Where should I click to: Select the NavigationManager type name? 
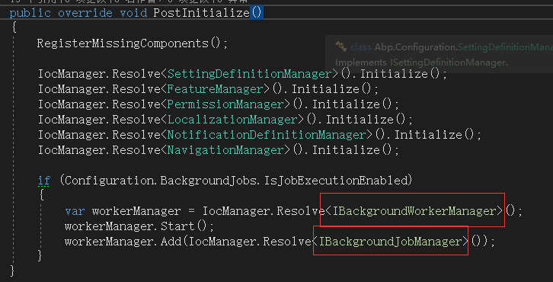coord(225,150)
